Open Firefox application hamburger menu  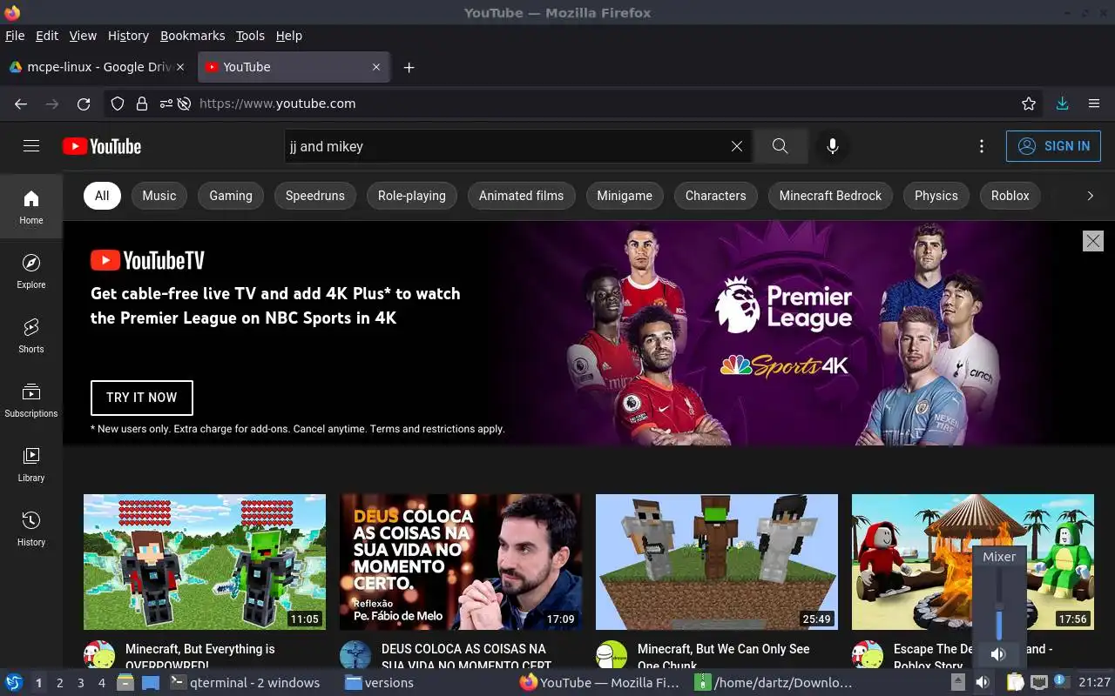[1094, 104]
